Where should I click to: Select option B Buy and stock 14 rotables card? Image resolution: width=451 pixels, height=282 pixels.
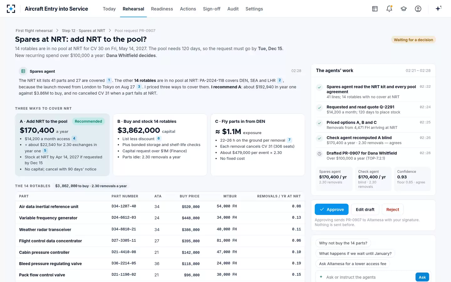(x=160, y=145)
